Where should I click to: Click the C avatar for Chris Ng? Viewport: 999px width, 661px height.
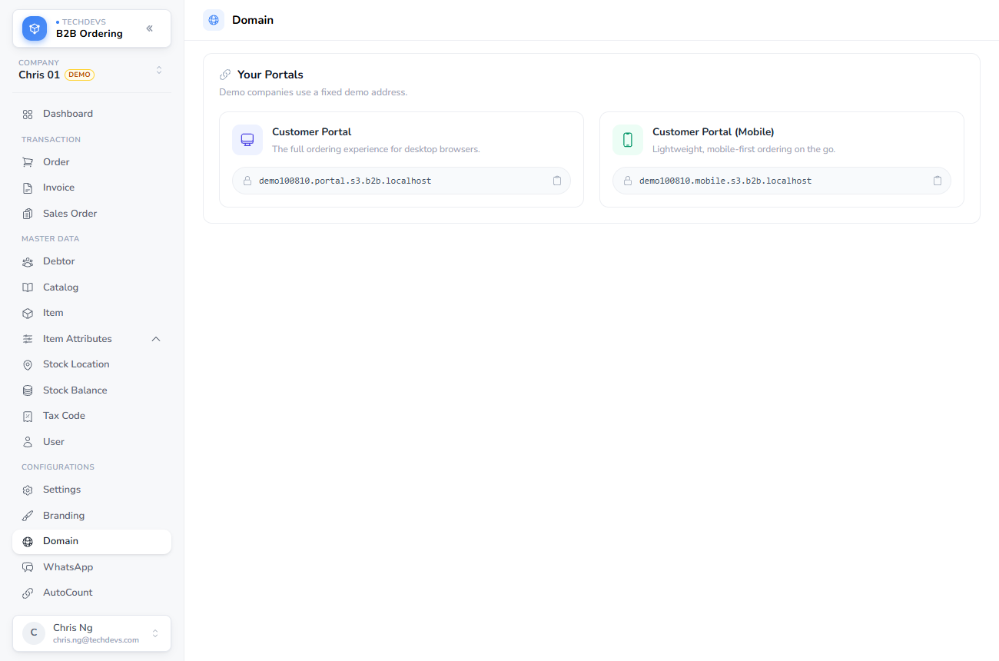pos(34,633)
